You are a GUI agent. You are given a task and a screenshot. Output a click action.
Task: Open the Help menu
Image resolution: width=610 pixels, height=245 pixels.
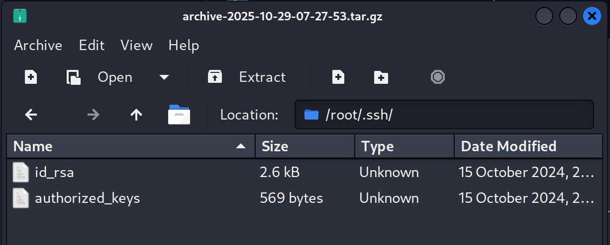[184, 46]
